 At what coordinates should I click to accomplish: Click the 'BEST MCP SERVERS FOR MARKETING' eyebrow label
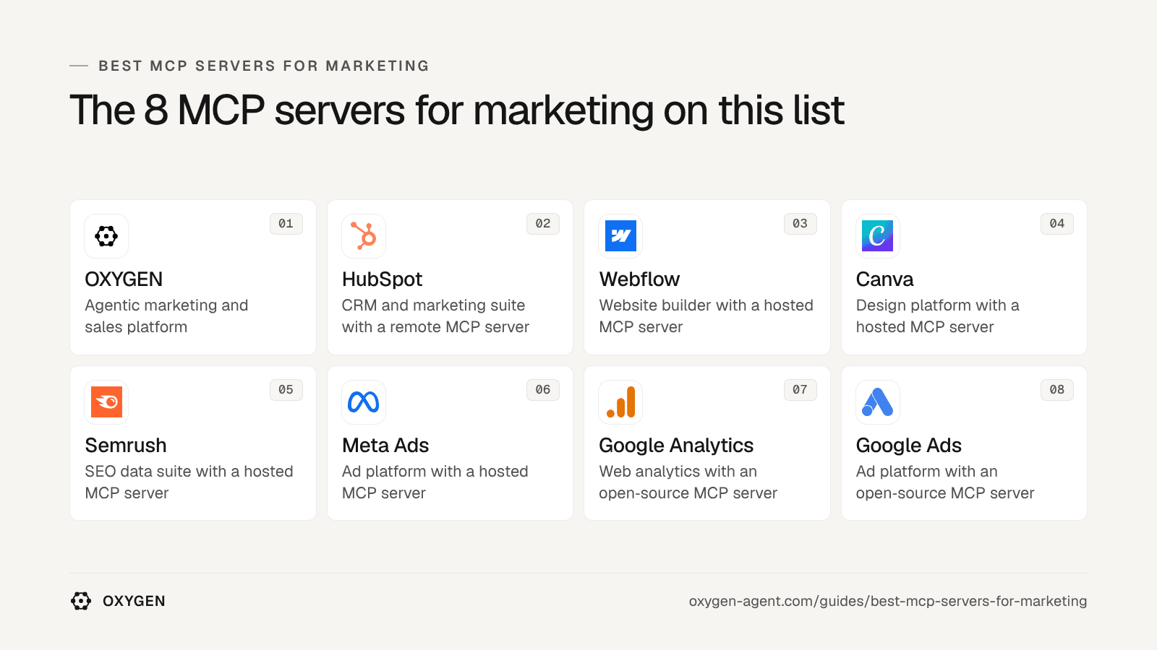point(264,66)
